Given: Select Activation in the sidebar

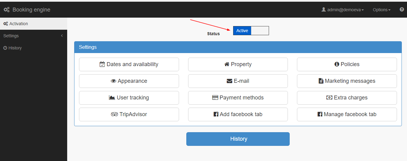Looking at the screenshot, I should pyautogui.click(x=18, y=24).
